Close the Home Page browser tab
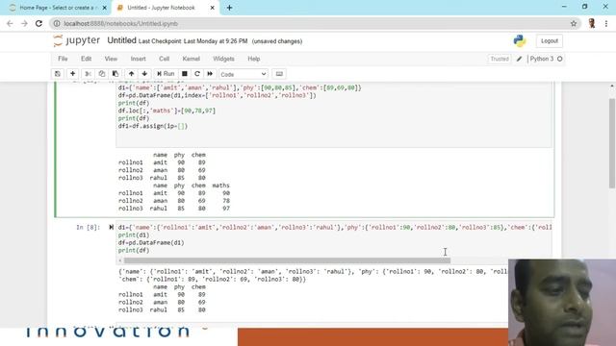The image size is (616, 346). [105, 8]
